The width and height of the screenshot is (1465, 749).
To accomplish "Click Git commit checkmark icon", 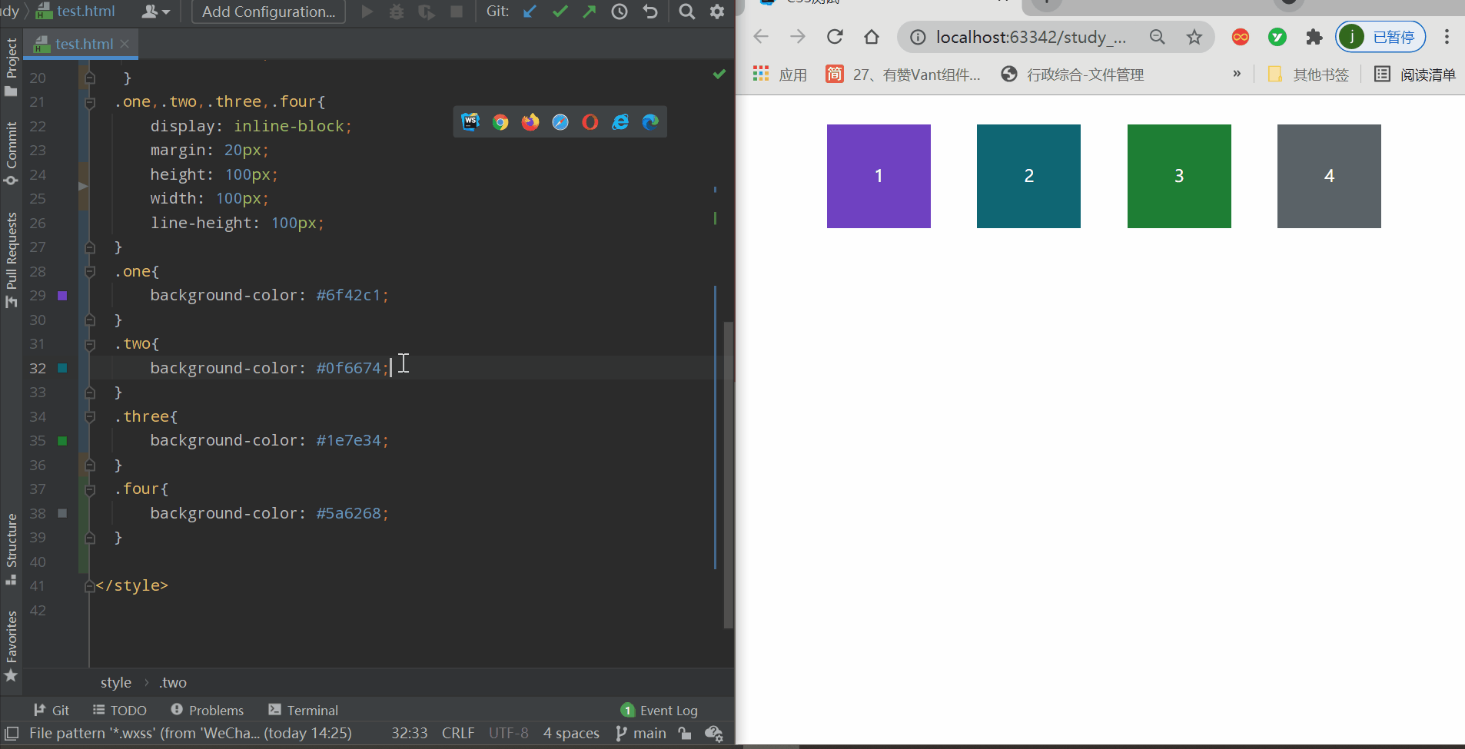I will coord(560,12).
